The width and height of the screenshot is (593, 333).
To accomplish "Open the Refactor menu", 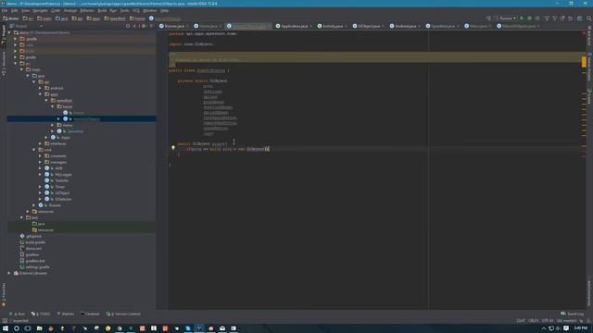I will [x=86, y=10].
